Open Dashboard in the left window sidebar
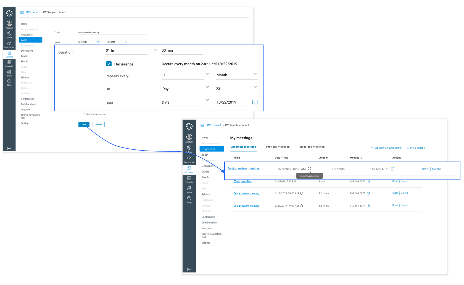This screenshot has width=464, height=285. tap(9, 45)
